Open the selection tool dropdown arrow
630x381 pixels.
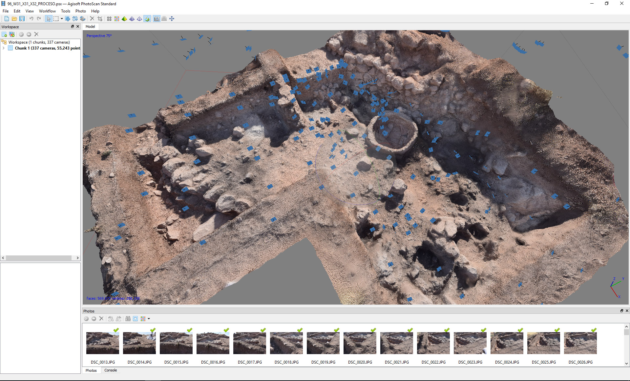tap(62, 19)
